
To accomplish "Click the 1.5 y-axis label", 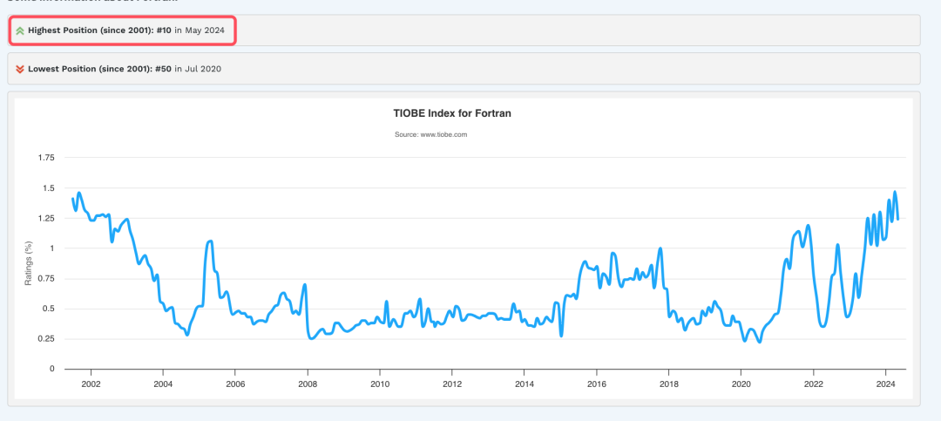I will pos(49,188).
